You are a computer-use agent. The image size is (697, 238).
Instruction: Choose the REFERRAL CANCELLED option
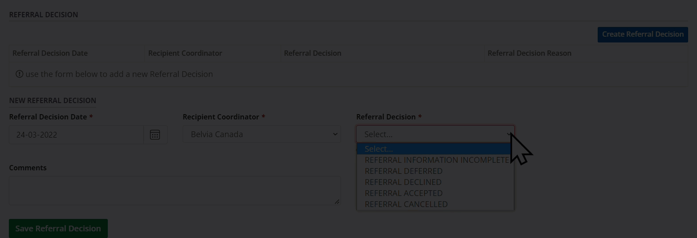[406, 204]
